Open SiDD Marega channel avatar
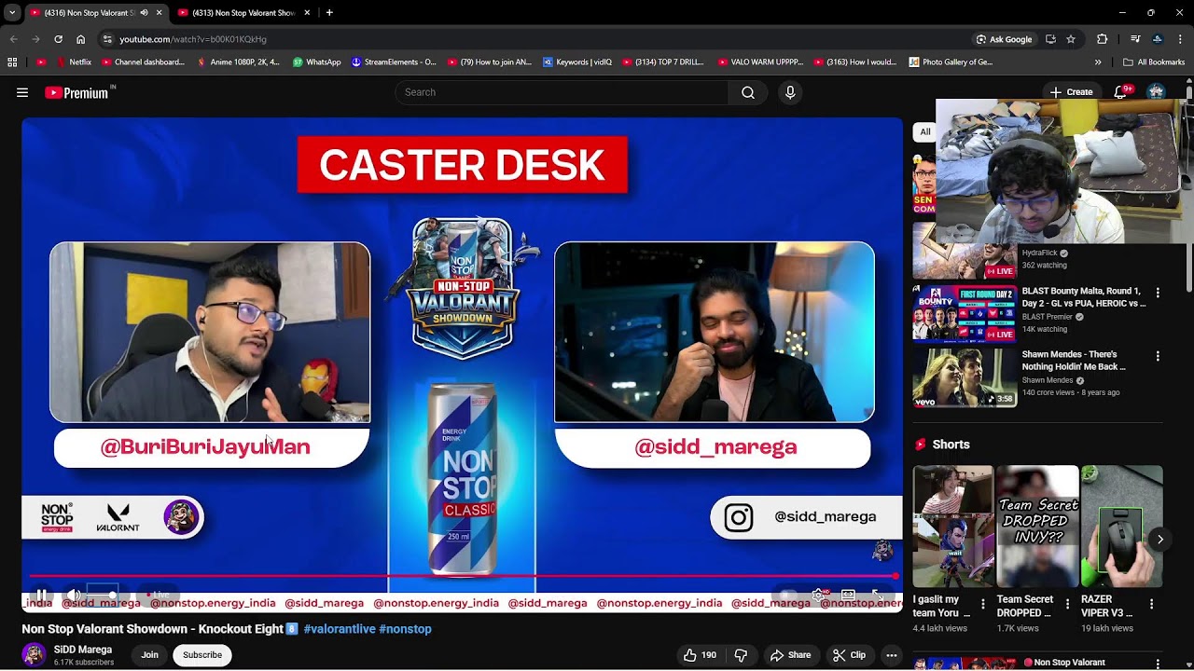Viewport: 1194px width, 671px height. click(x=34, y=655)
